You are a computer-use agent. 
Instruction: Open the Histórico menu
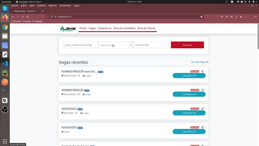pos(41,6)
